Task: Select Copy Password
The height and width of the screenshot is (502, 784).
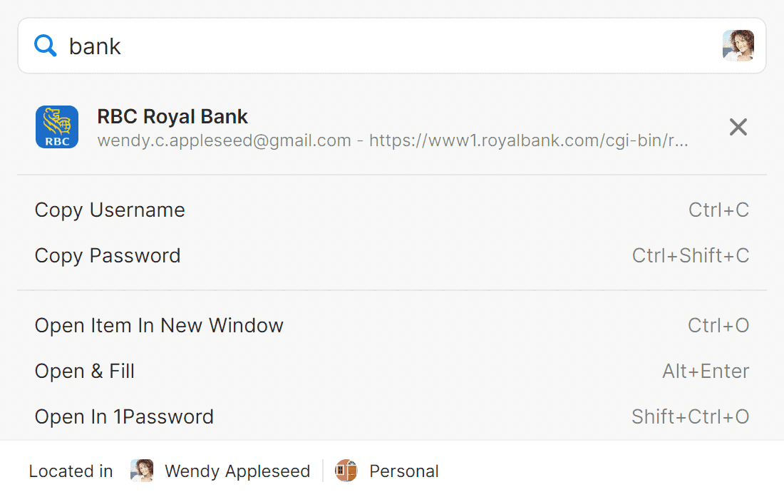Action: [x=392, y=255]
